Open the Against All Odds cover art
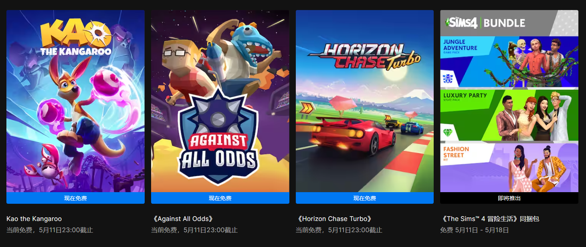The image size is (586, 247). [220, 101]
